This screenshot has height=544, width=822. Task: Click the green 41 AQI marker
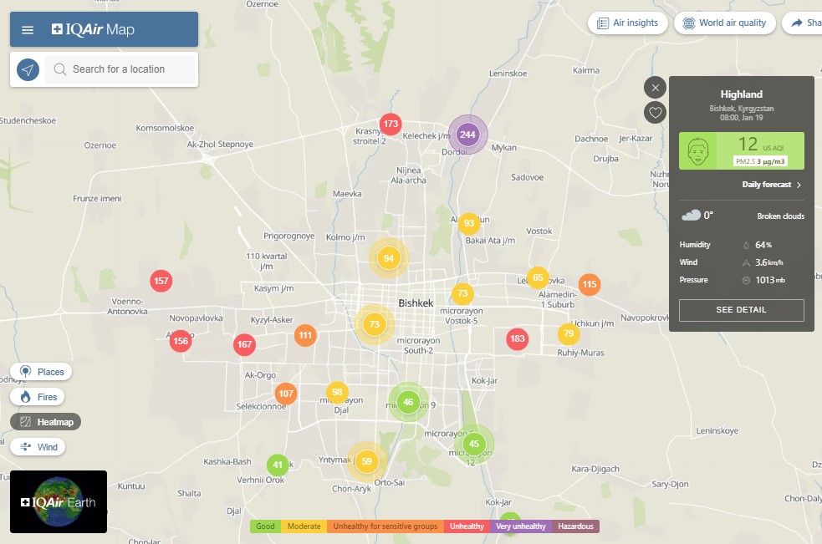click(x=278, y=465)
